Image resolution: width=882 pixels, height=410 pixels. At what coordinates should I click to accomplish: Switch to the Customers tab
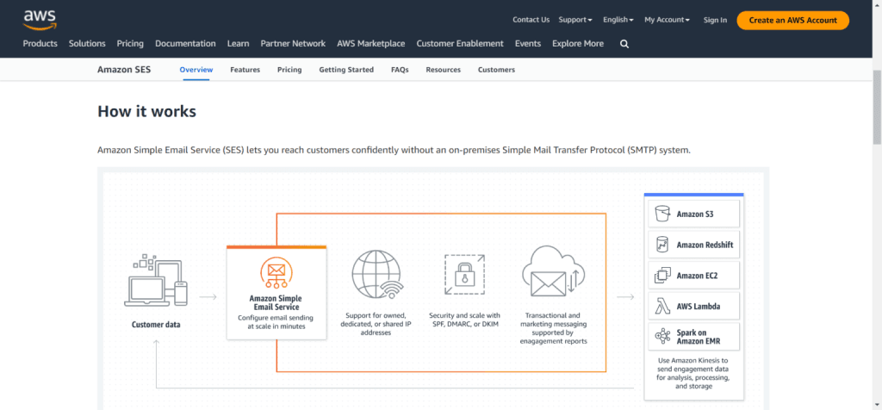pyautogui.click(x=496, y=70)
